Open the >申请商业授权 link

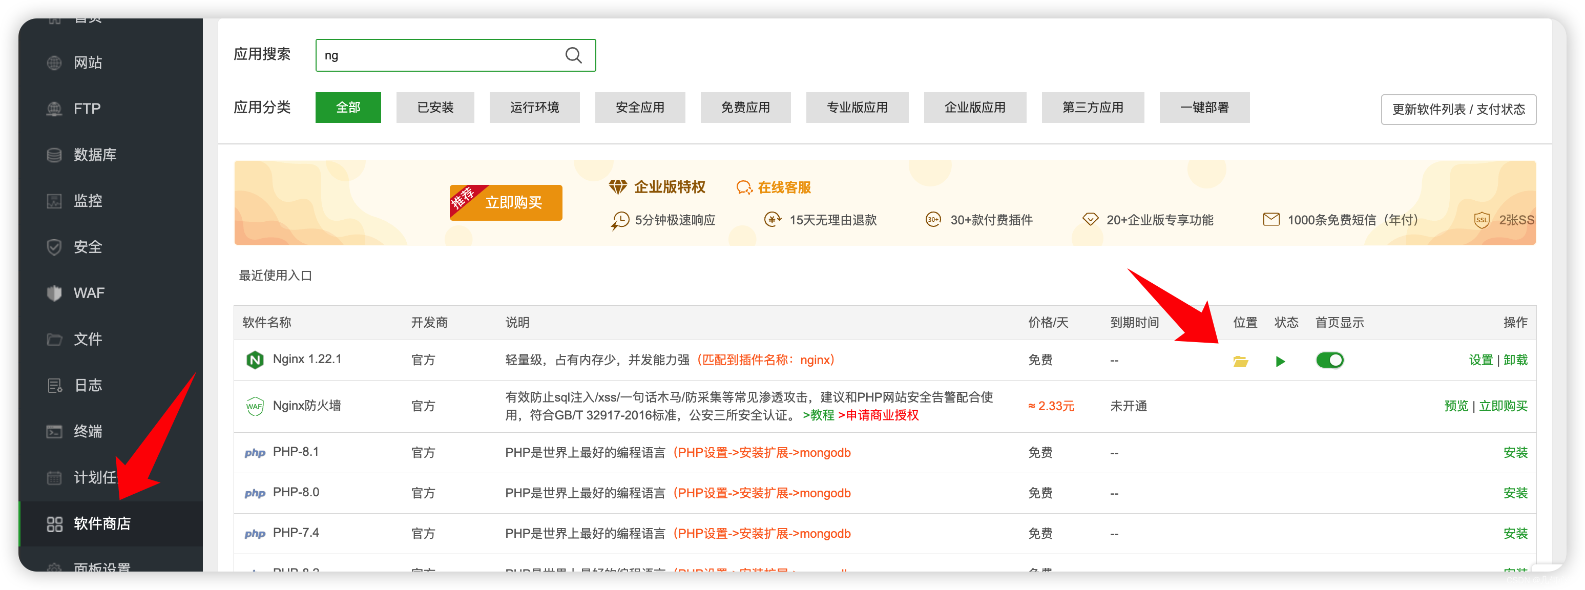[x=878, y=415]
